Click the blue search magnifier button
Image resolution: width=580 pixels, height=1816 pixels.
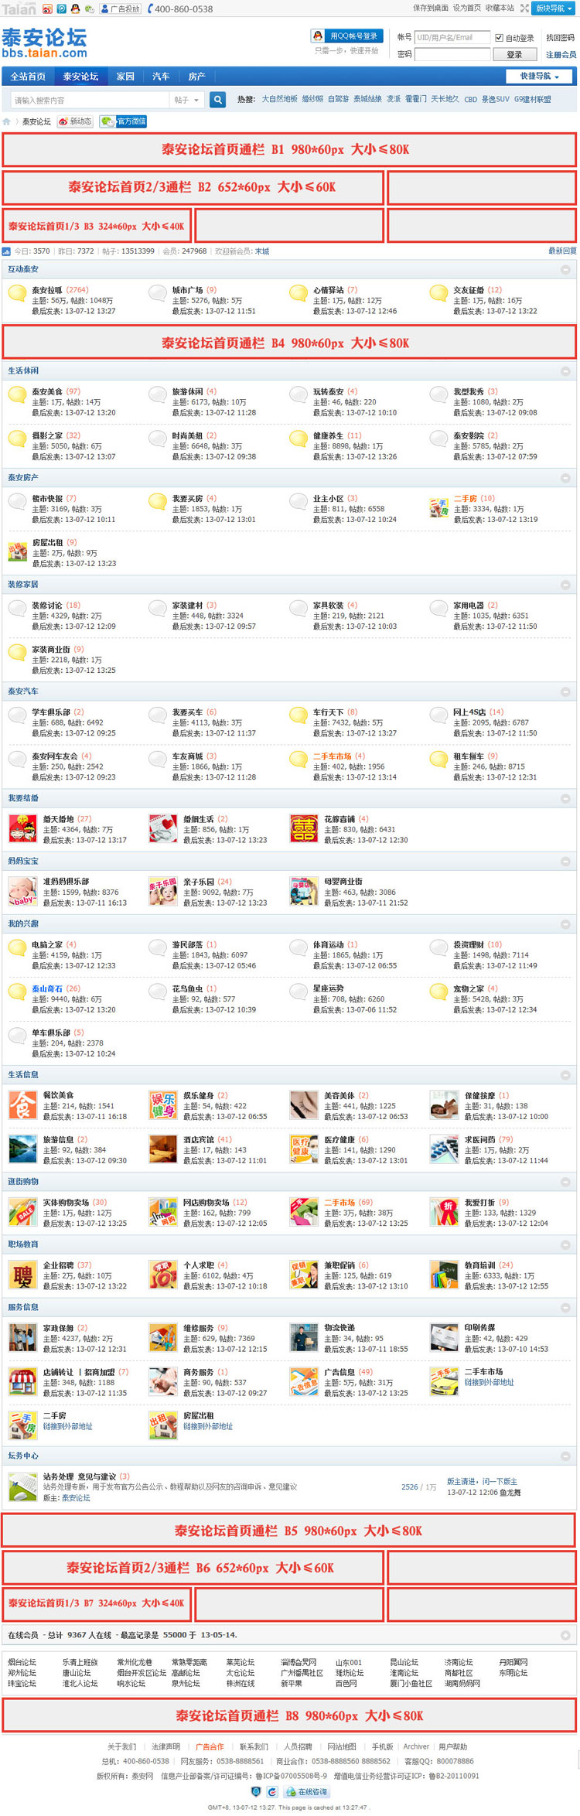coord(218,100)
